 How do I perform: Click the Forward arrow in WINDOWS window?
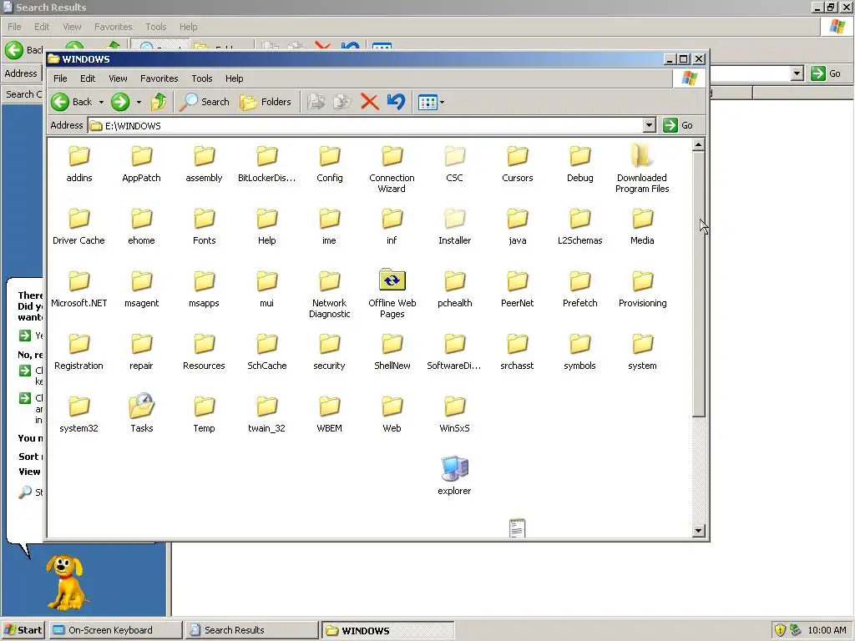[120, 102]
